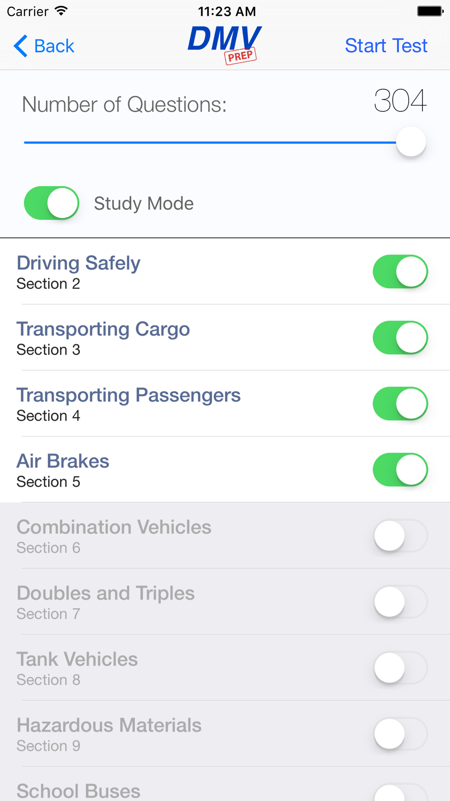Go back using the Back label
This screenshot has height=801, width=450.
54,46
